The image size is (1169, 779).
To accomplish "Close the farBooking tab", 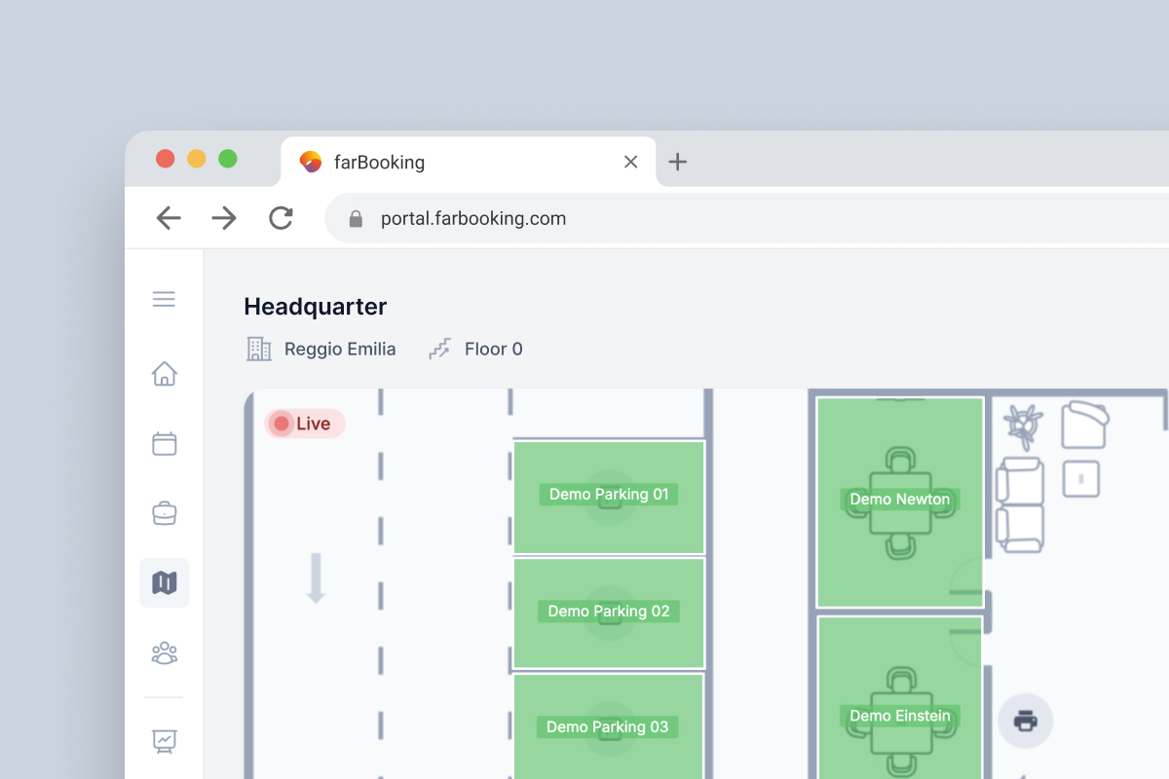I will point(630,162).
